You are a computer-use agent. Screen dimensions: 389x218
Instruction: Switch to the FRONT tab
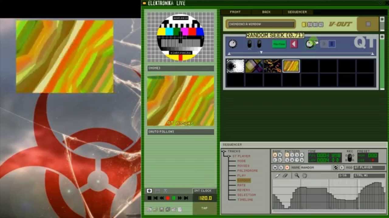(235, 12)
